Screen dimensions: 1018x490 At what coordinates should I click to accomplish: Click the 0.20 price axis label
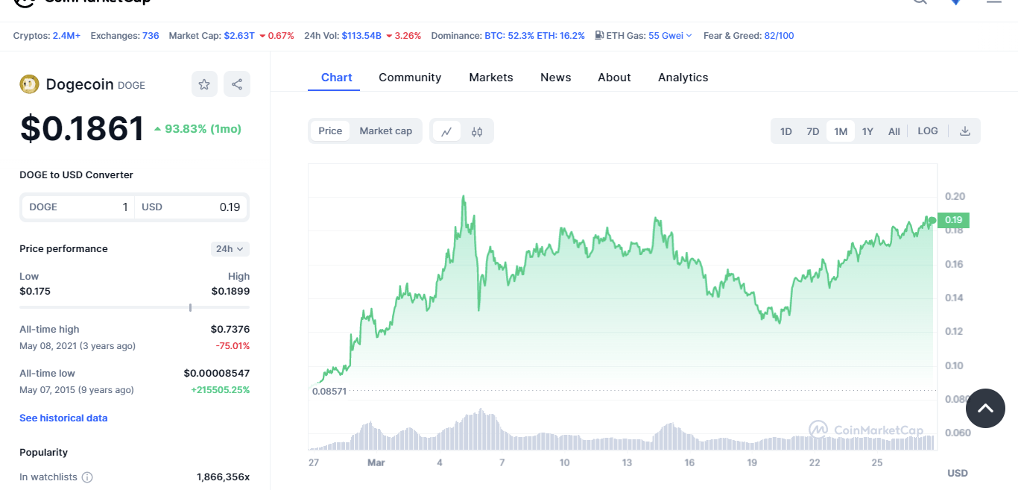point(955,197)
